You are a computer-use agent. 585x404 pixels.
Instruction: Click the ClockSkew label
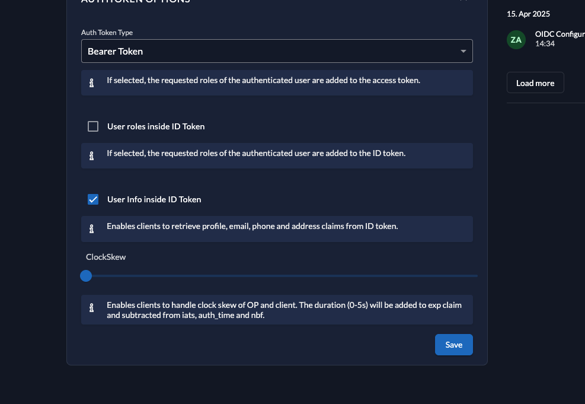click(x=106, y=257)
